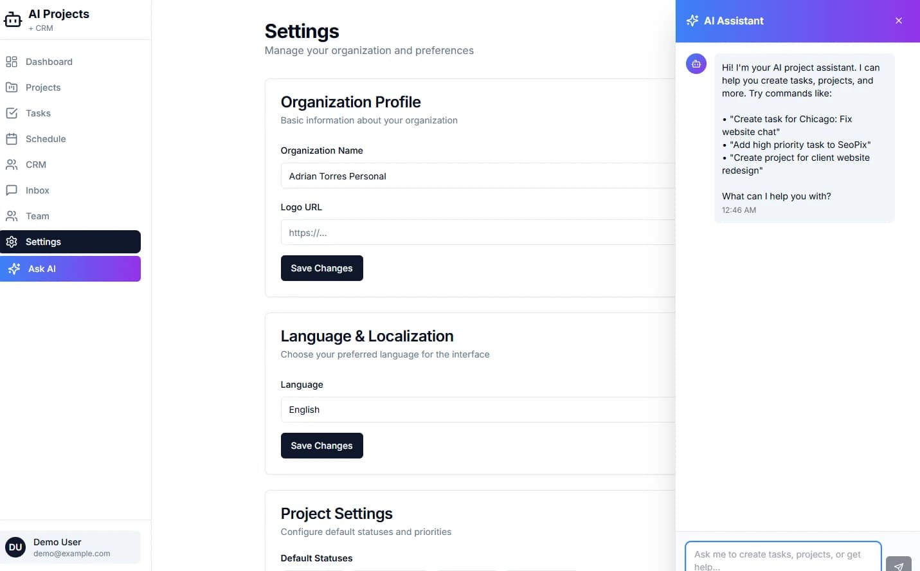Select Projects in the sidebar navigation
The width and height of the screenshot is (920, 571).
[x=42, y=87]
